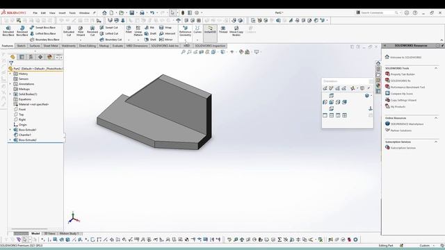
Task: Switch to PropertyManager panel tab
Action: coord(22,57)
